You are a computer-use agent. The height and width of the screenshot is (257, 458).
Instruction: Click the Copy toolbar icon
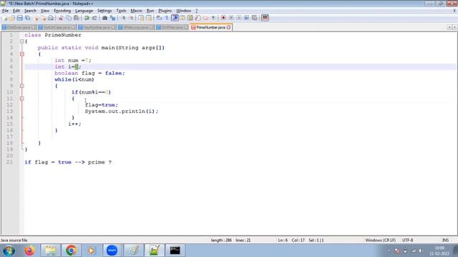[x=69, y=18]
